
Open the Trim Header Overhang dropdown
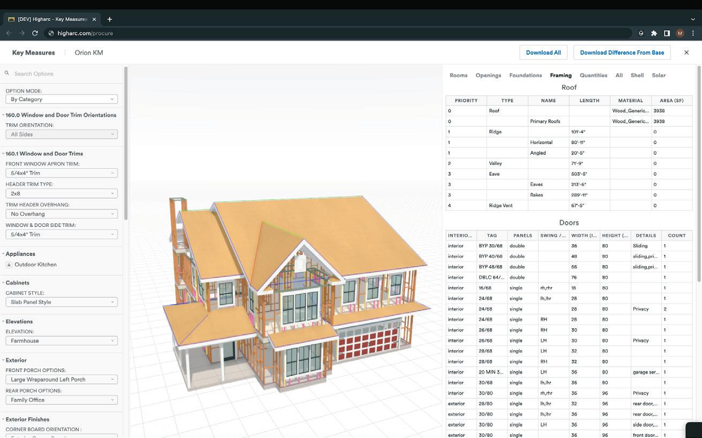62,214
